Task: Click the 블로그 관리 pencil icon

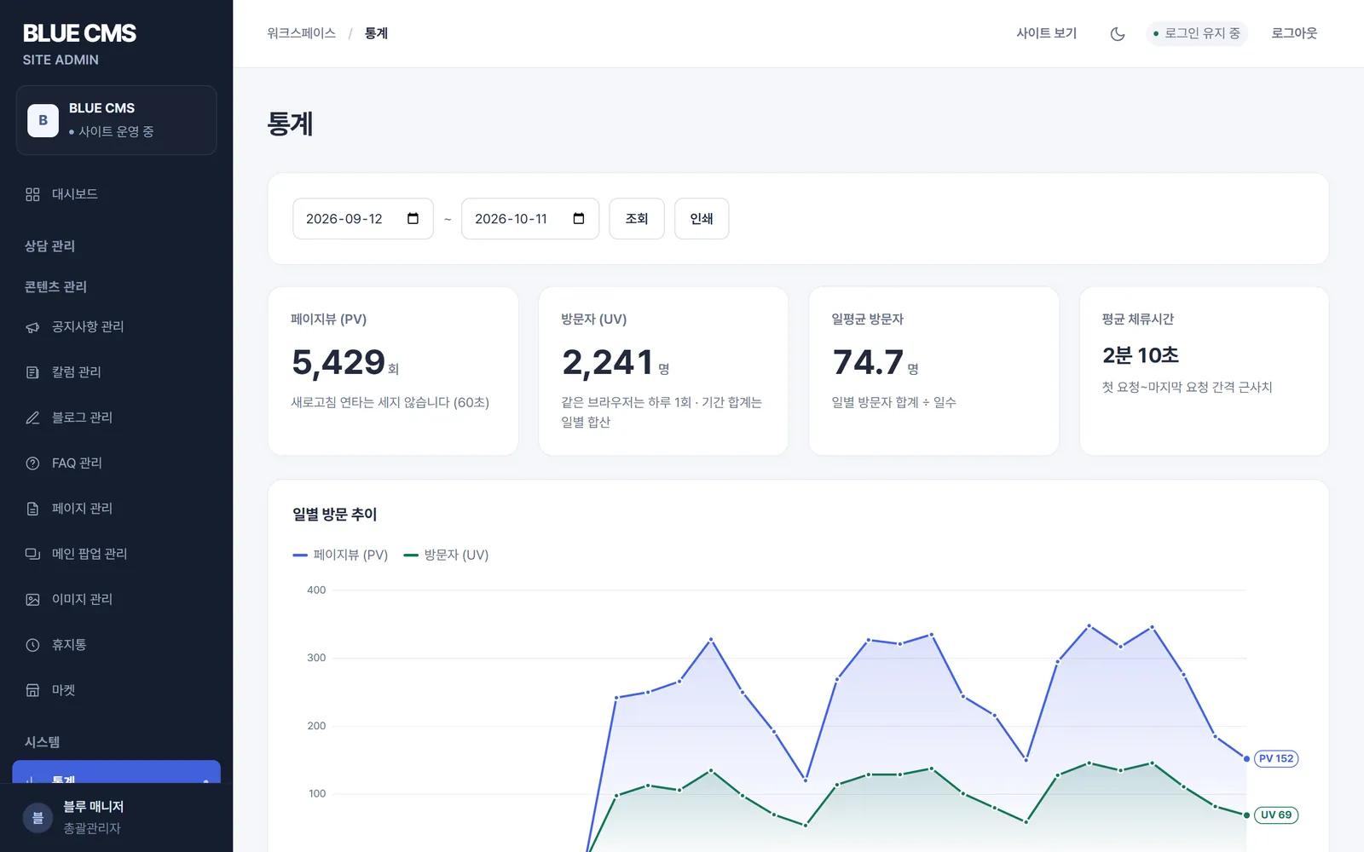Action: (32, 417)
